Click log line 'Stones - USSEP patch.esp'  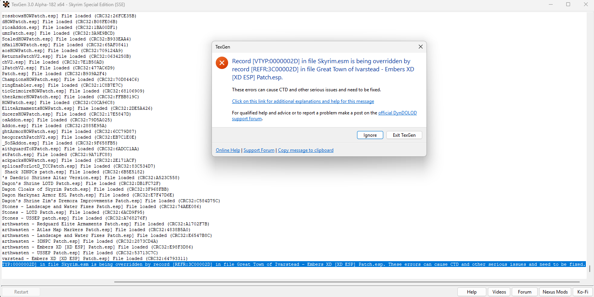[x=74, y=218]
